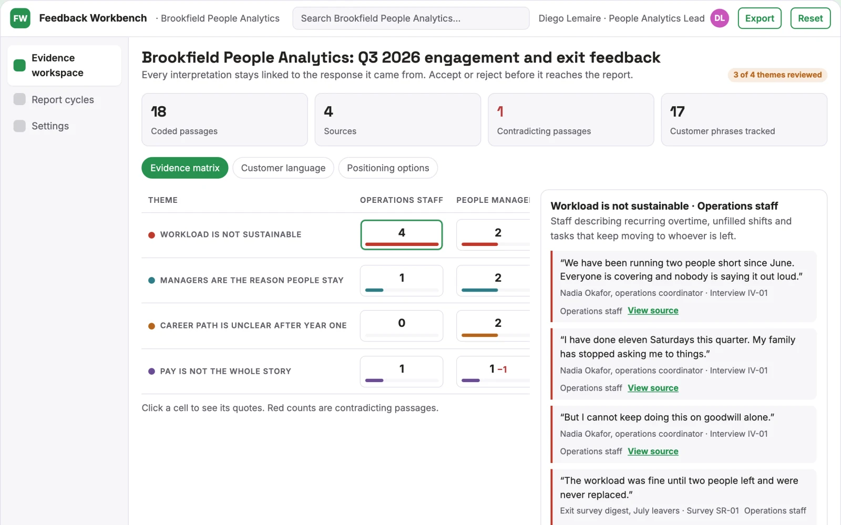Image resolution: width=841 pixels, height=525 pixels.
Task: Click the 17 Customer phrases tracked card
Action: (744, 120)
